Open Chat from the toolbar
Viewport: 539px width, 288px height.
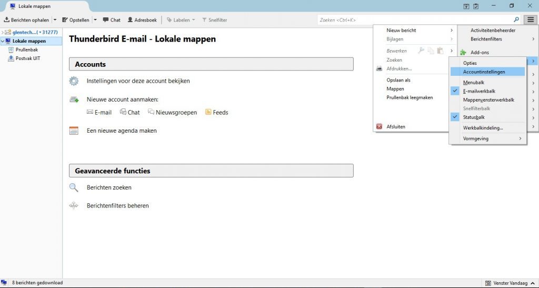112,20
